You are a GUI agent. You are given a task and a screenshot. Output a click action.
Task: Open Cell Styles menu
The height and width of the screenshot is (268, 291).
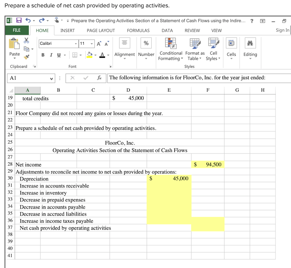(x=213, y=49)
